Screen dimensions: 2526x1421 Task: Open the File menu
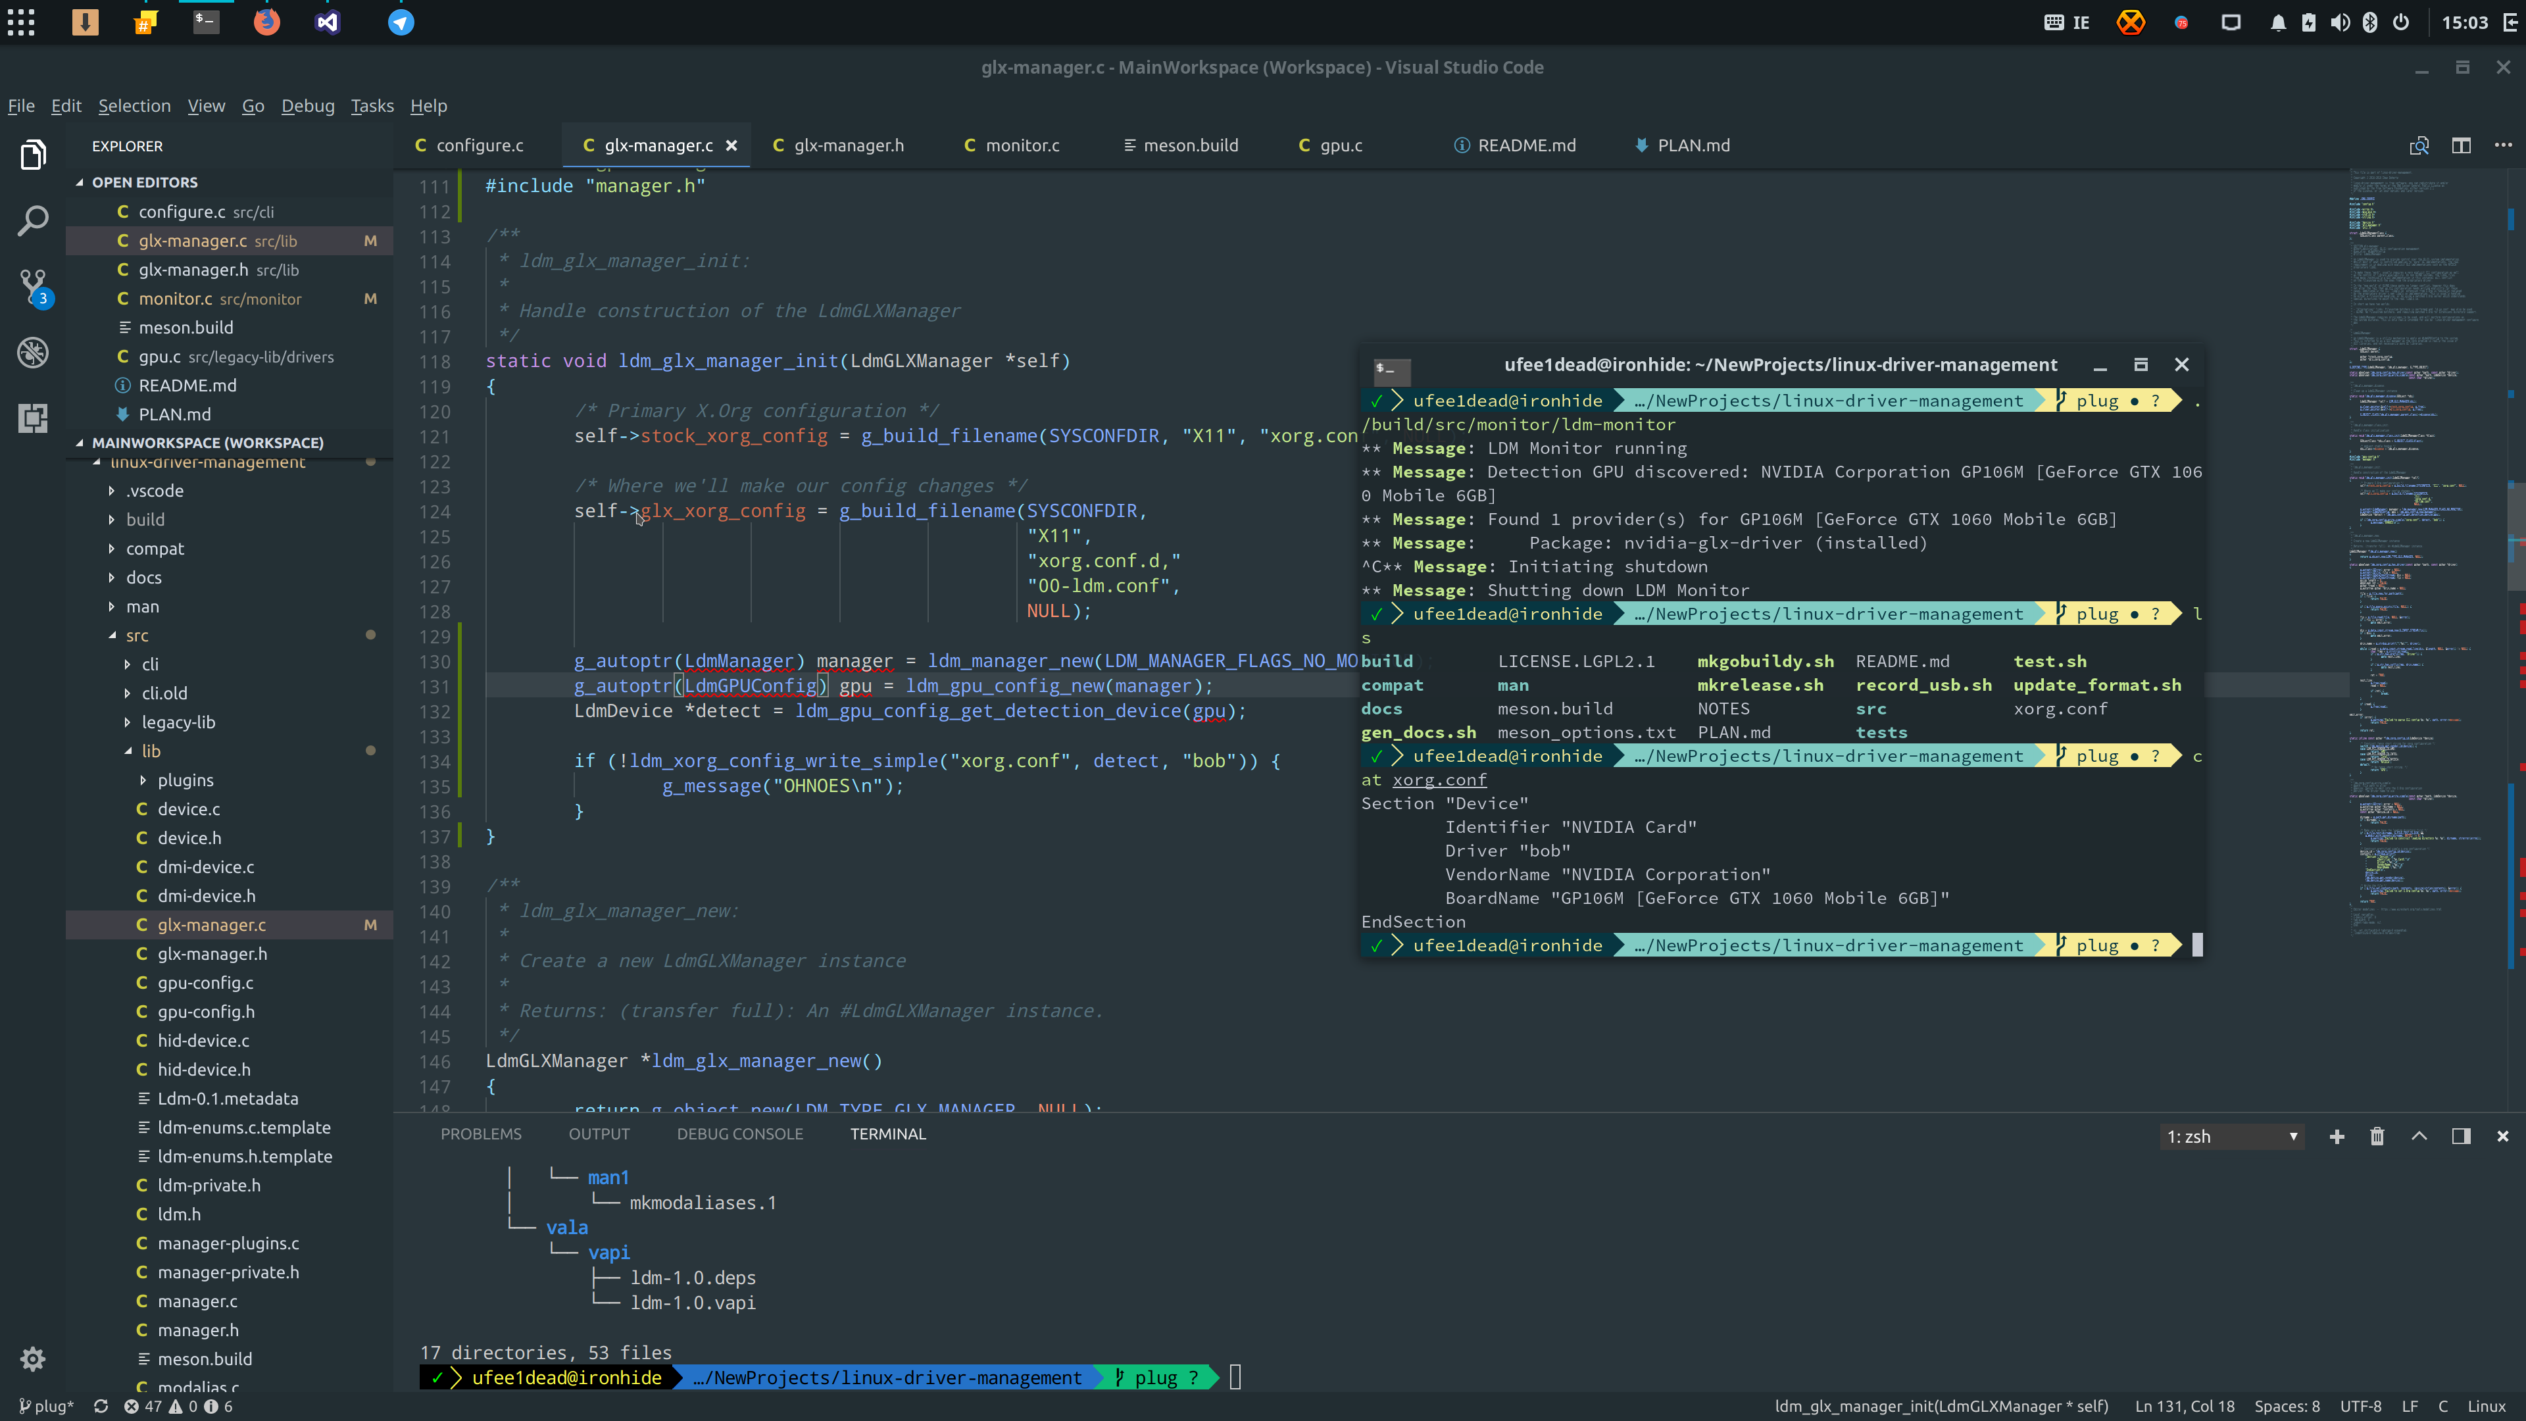[x=22, y=106]
